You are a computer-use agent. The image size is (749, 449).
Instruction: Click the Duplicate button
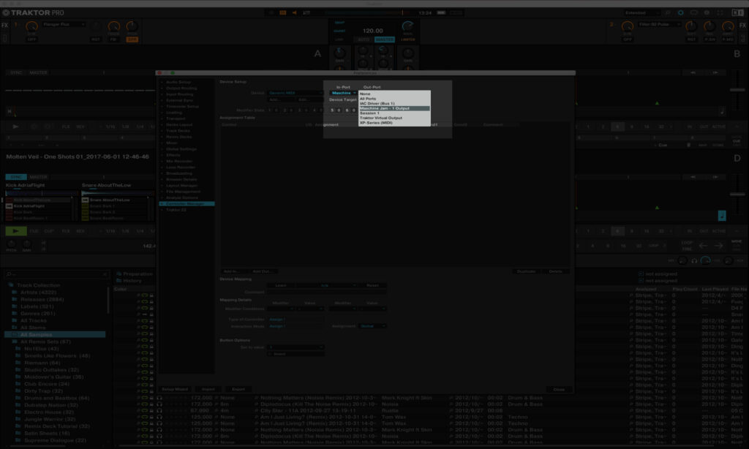pos(526,271)
